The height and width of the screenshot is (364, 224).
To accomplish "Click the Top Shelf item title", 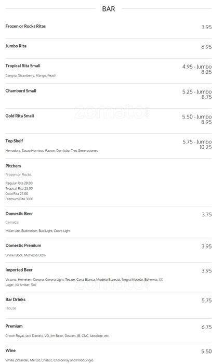I will pyautogui.click(x=14, y=141).
